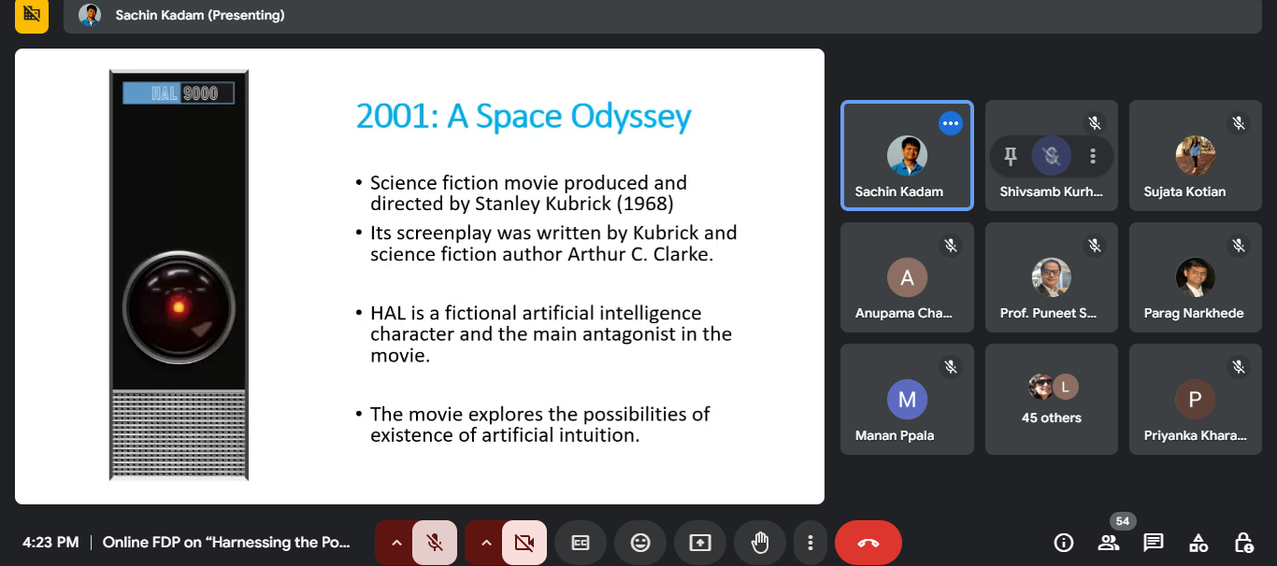Open the more options menu in the call bar

(x=811, y=543)
